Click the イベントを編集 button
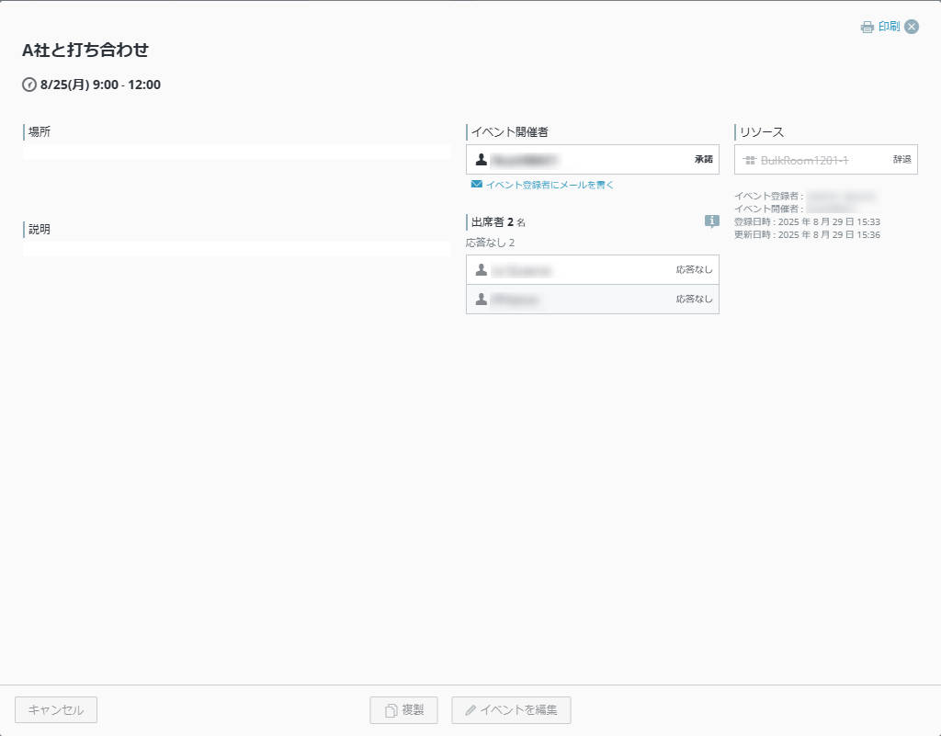This screenshot has height=736, width=941. pos(511,709)
